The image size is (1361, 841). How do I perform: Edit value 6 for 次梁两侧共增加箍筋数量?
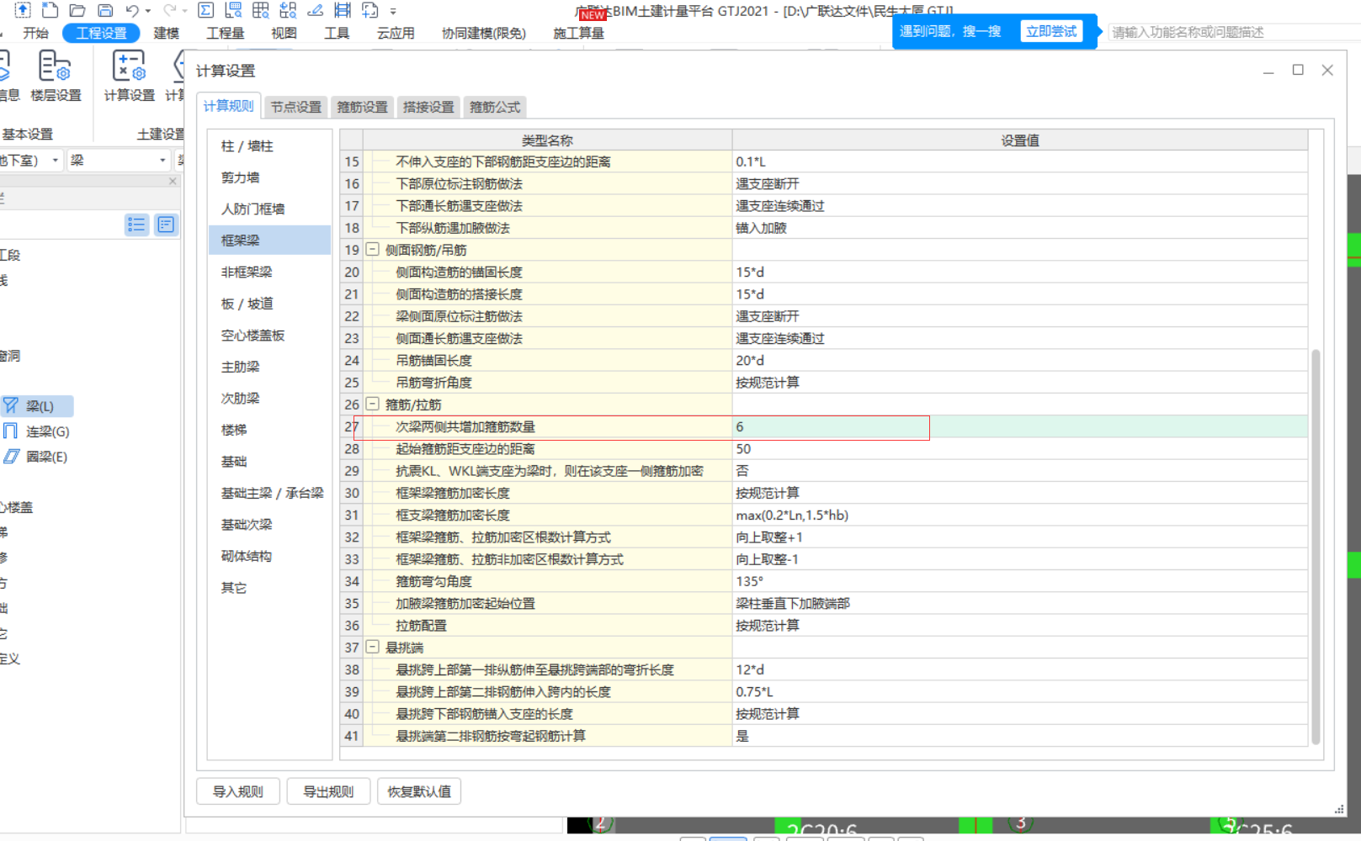pos(1020,426)
